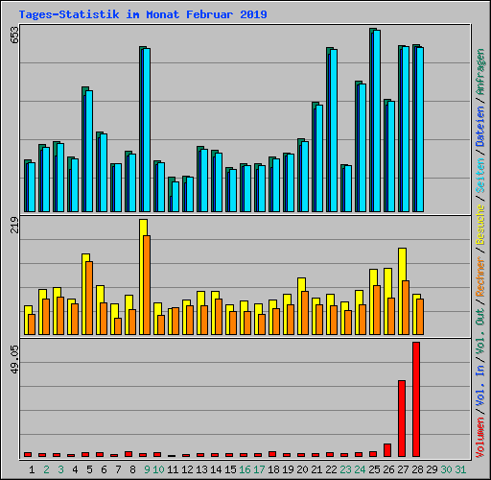Viewport: 491px width, 480px height.
Task: Click the cyan pages bar for day 11
Action: [x=175, y=197]
